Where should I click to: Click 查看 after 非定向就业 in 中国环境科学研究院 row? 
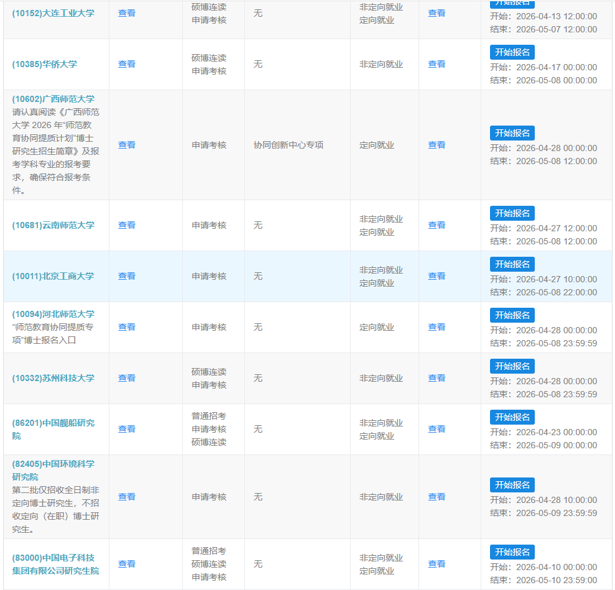click(x=437, y=497)
